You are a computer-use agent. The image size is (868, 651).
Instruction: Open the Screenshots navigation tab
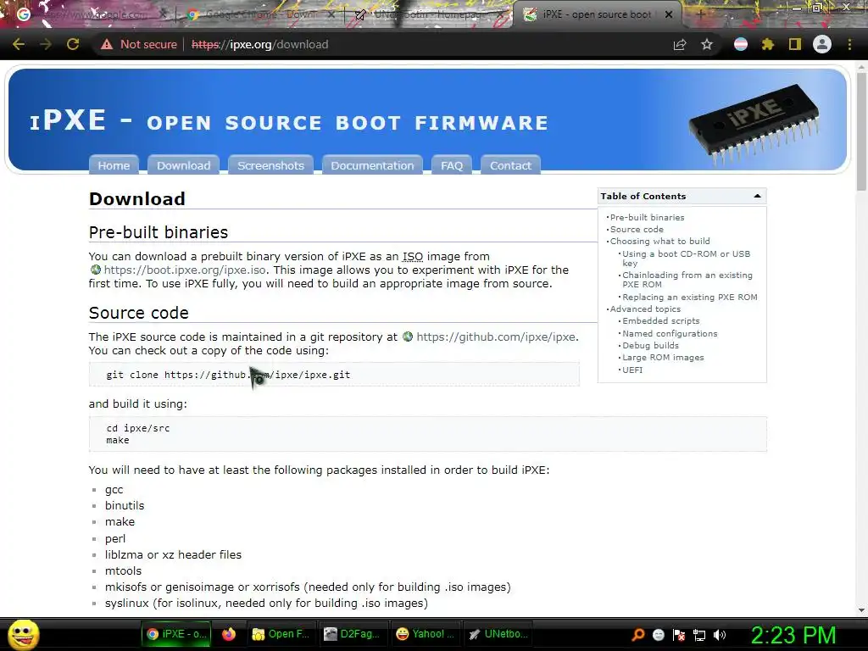pyautogui.click(x=270, y=165)
